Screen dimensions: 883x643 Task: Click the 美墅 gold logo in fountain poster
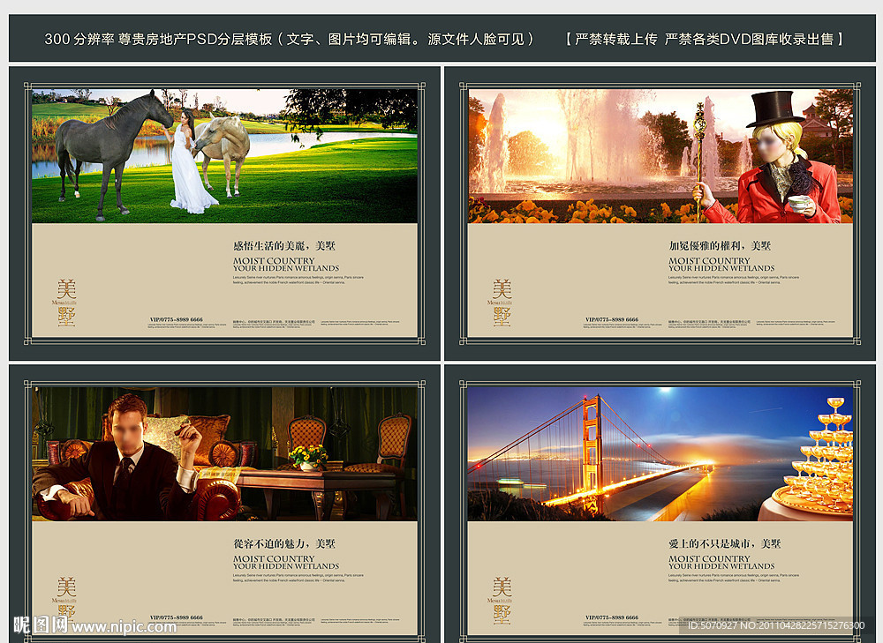coord(502,303)
